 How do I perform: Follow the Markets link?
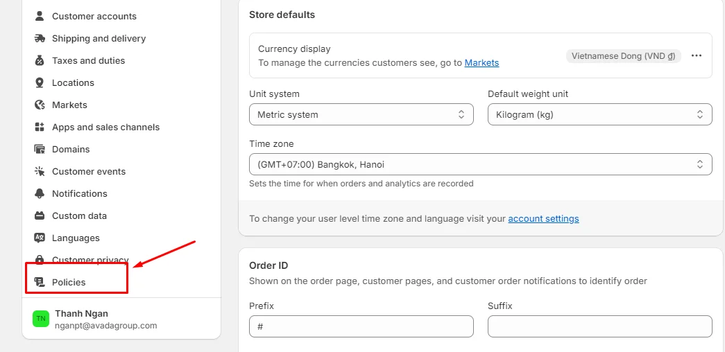point(481,63)
